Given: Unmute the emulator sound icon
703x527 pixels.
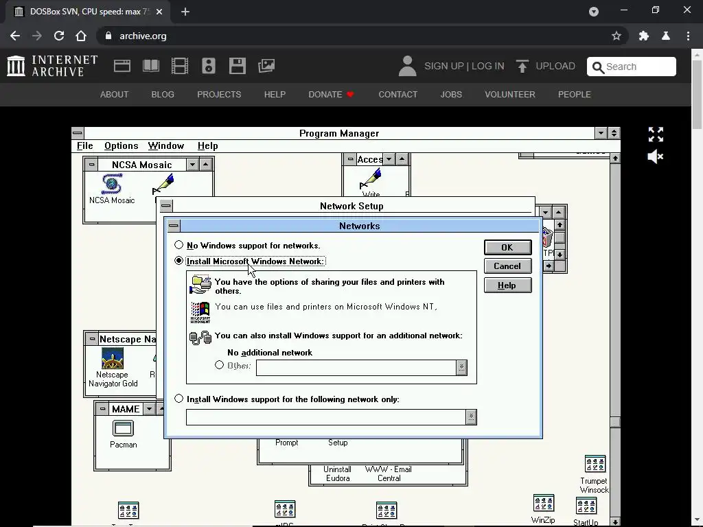Looking at the screenshot, I should pyautogui.click(x=655, y=156).
